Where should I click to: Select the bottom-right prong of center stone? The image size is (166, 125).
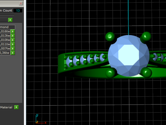pyautogui.click(x=146, y=73)
